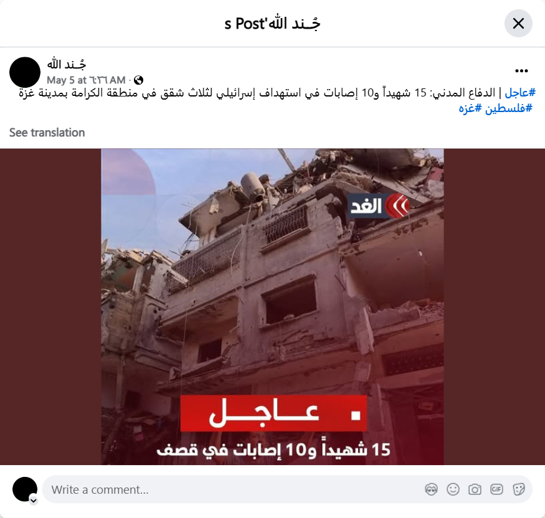Open the sticker picker icon
The image size is (545, 518).
click(518, 489)
